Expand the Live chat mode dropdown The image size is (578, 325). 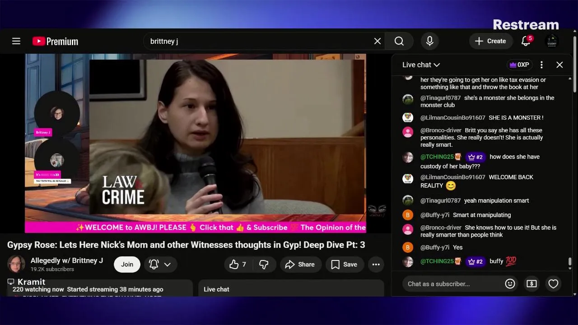click(421, 65)
